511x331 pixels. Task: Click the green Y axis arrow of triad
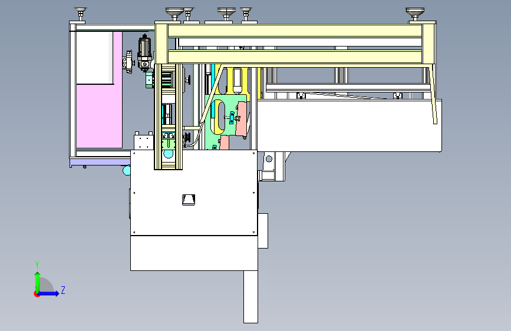(38, 282)
